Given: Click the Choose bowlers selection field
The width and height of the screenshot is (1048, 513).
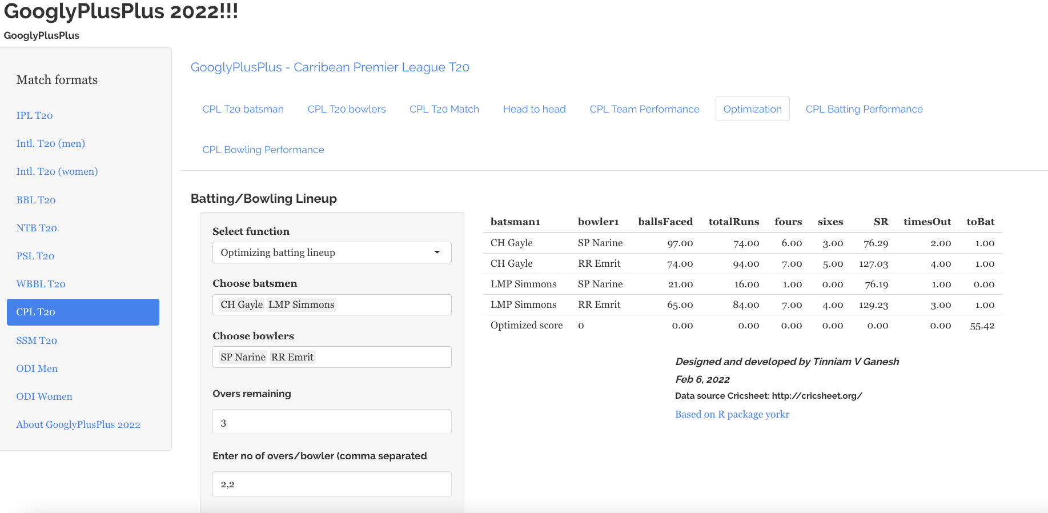Looking at the screenshot, I should (382, 358).
